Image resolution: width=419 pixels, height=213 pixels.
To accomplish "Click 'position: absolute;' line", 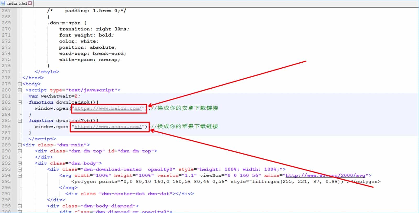I will click(x=88, y=47).
